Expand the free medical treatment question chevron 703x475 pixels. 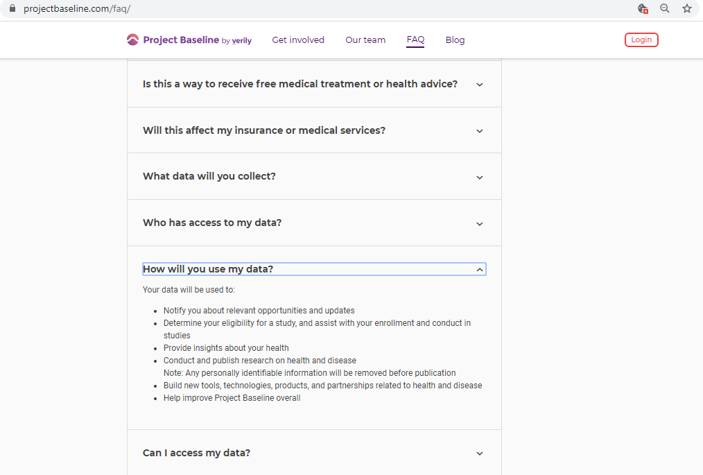pyautogui.click(x=479, y=85)
